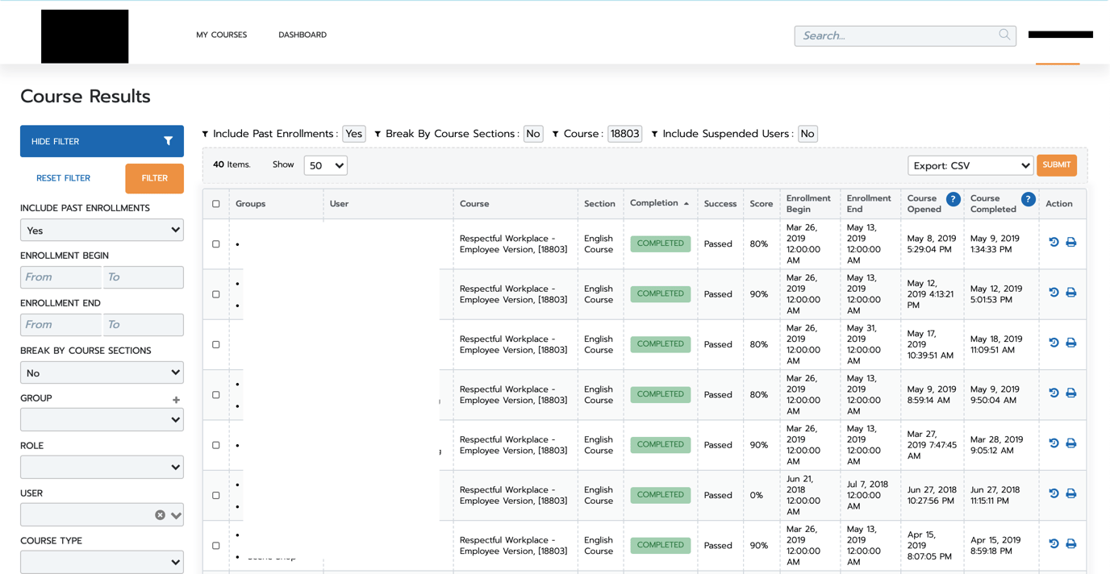Print the result completed Jun 27, 2018
Screen dimensions: 1110x574
(1070, 493)
